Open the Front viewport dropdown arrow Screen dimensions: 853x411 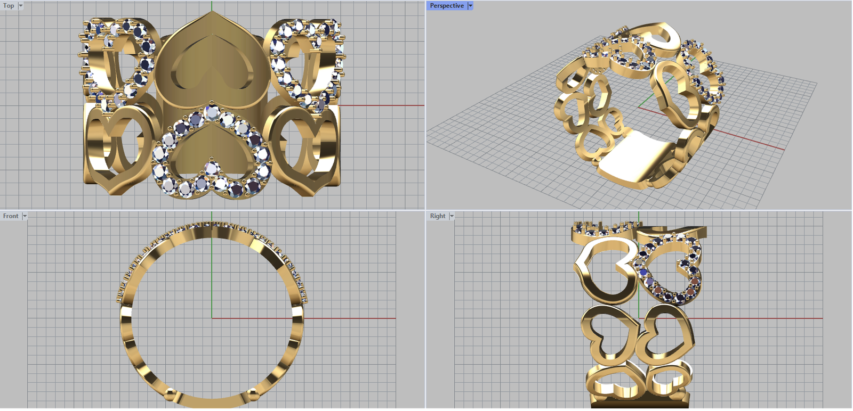point(25,216)
